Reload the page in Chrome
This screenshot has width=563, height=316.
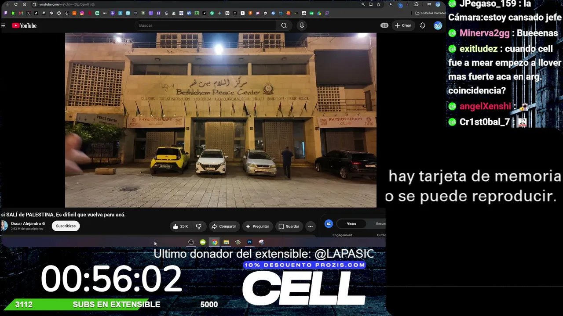click(x=16, y=4)
